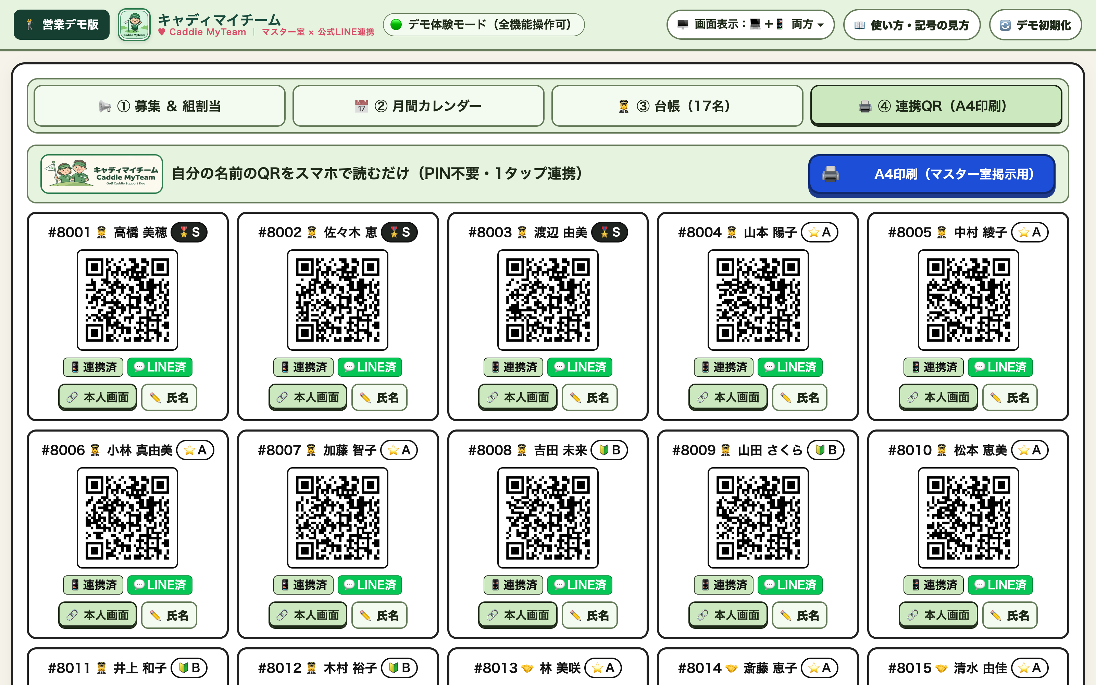Click the printer icon in A4印刷 button
Viewport: 1096px width, 685px height.
click(x=830, y=174)
